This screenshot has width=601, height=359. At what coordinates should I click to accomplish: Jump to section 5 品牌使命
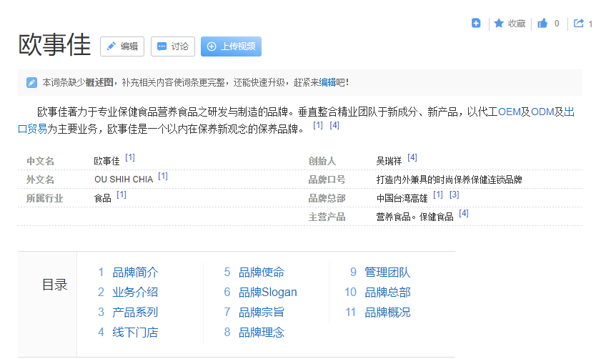pos(262,272)
